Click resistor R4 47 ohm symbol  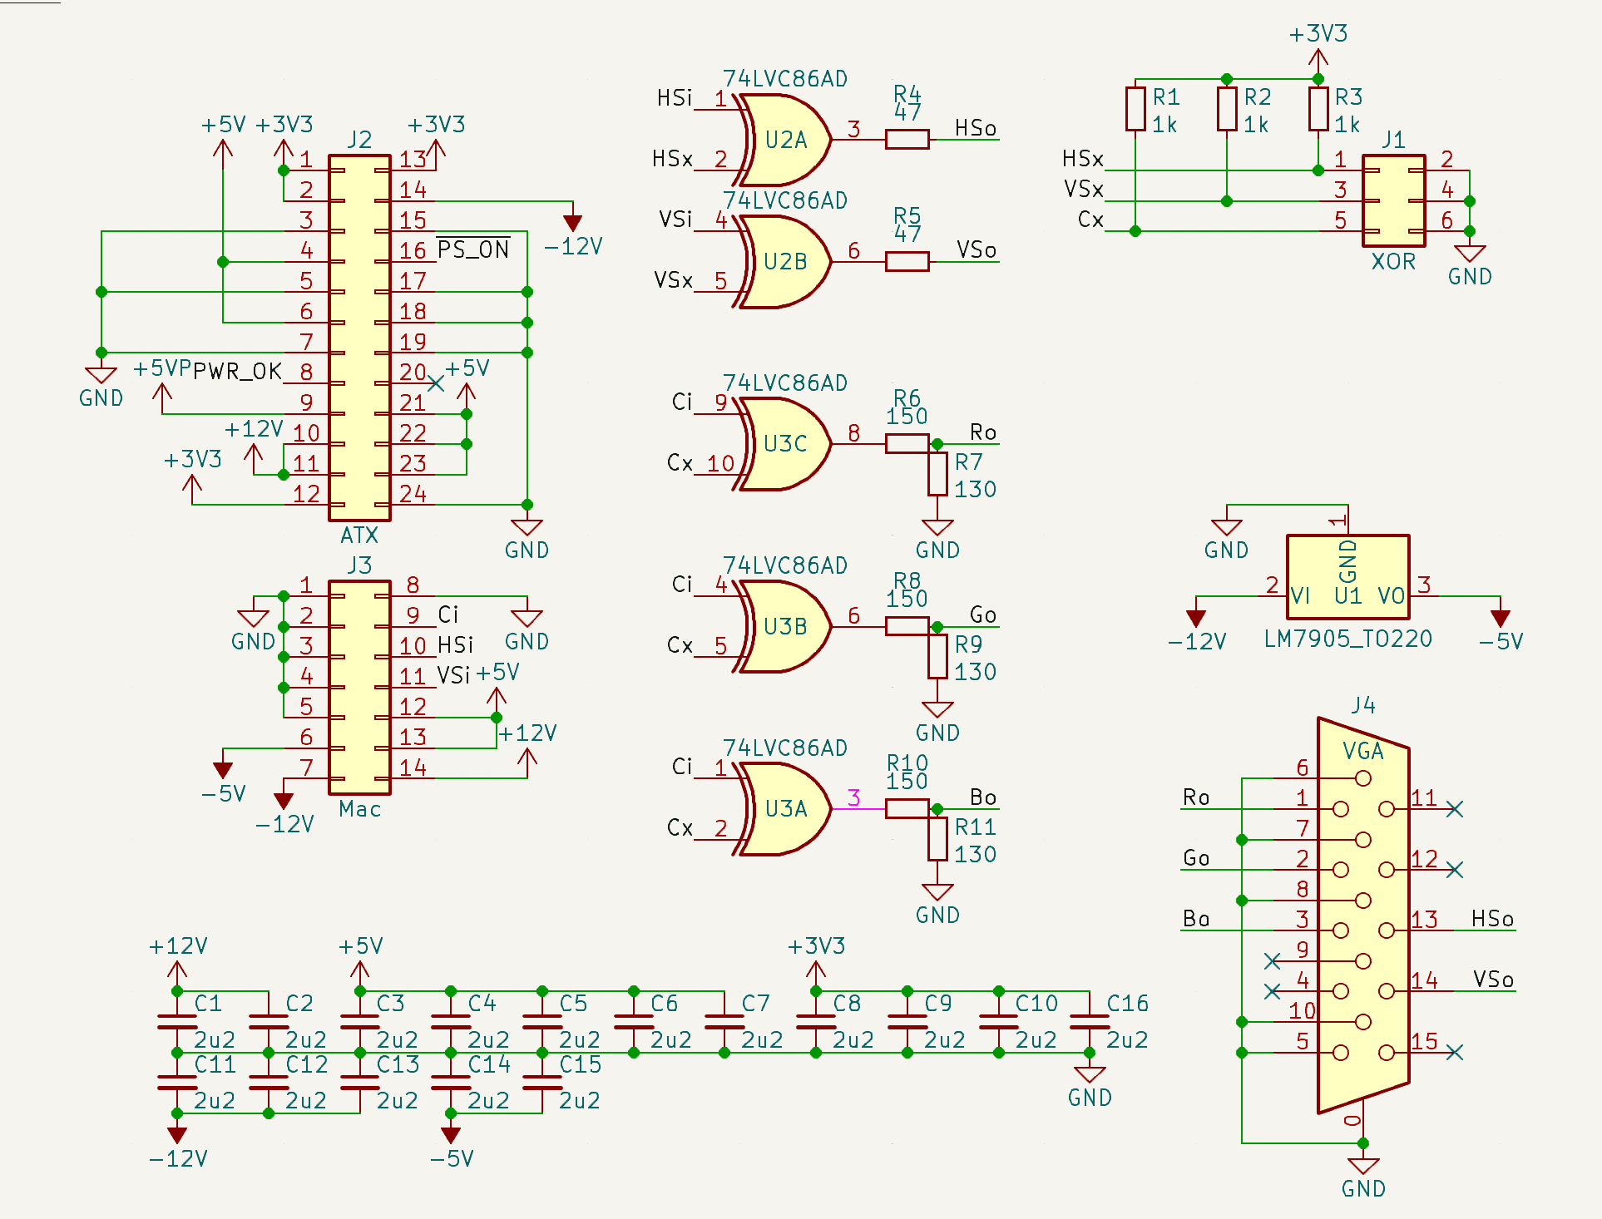tap(907, 140)
